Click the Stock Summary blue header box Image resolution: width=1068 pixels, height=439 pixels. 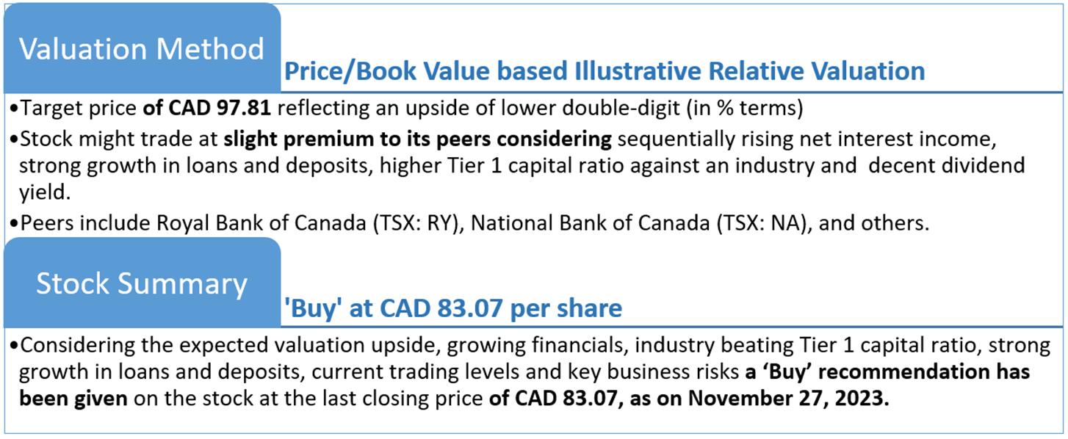[141, 283]
